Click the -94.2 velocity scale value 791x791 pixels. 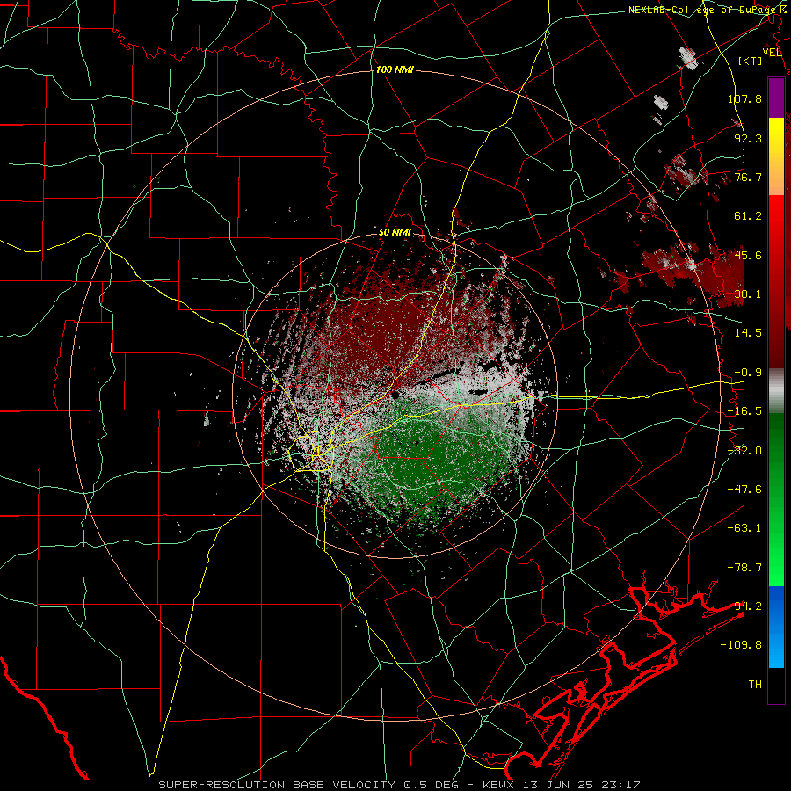coord(744,606)
